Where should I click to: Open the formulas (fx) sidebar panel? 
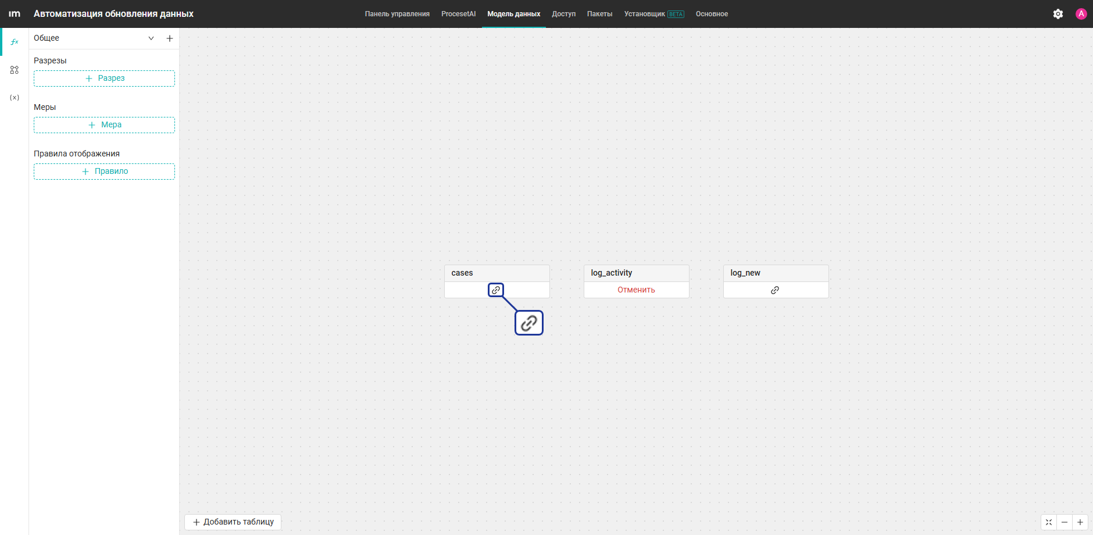coord(15,42)
